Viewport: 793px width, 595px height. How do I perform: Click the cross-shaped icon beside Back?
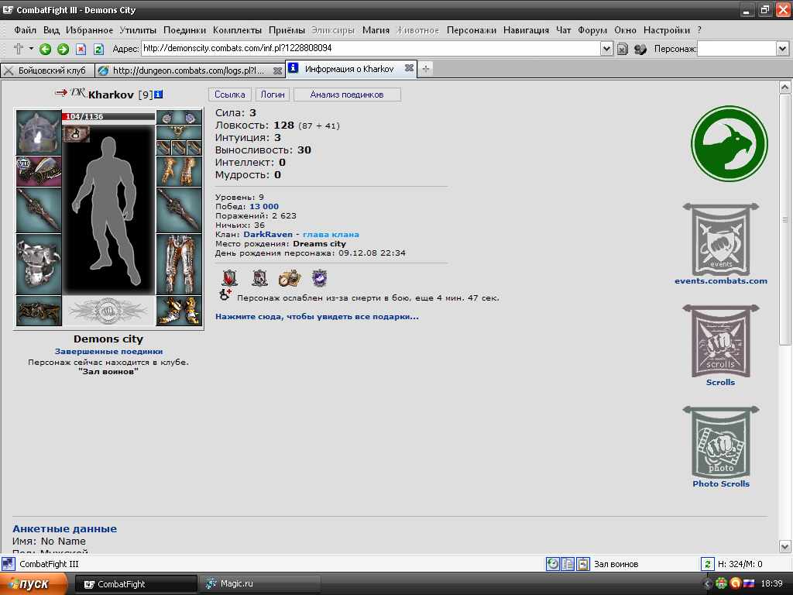(19, 49)
